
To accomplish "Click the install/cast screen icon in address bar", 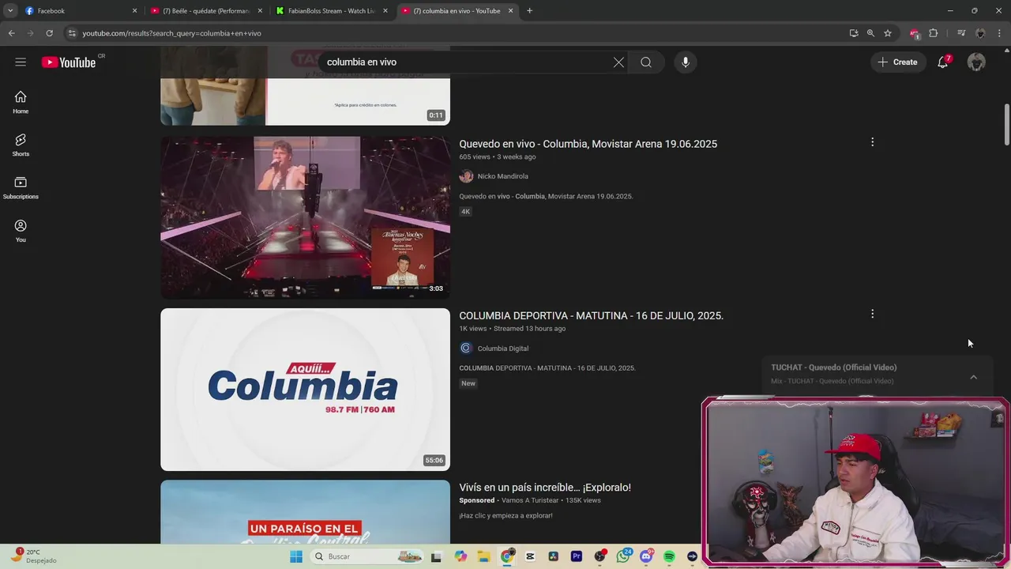I will coord(854,33).
